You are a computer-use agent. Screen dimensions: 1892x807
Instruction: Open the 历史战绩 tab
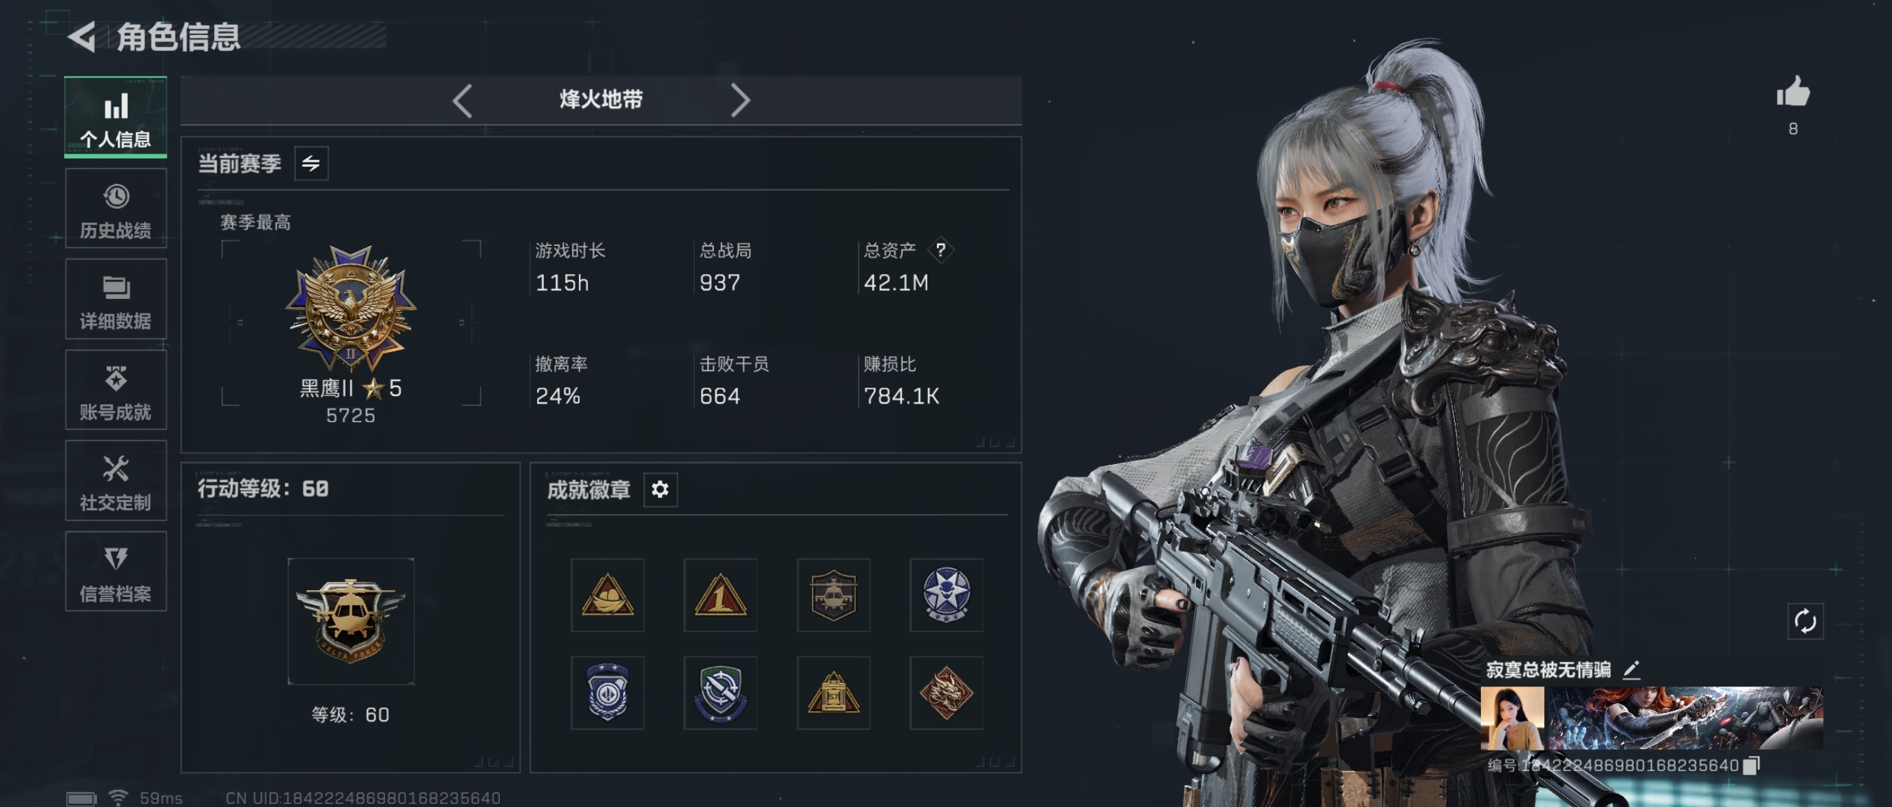coord(116,209)
